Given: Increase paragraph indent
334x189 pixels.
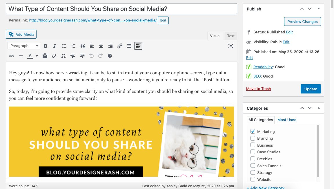Looking at the screenshot, I should click(x=82, y=56).
